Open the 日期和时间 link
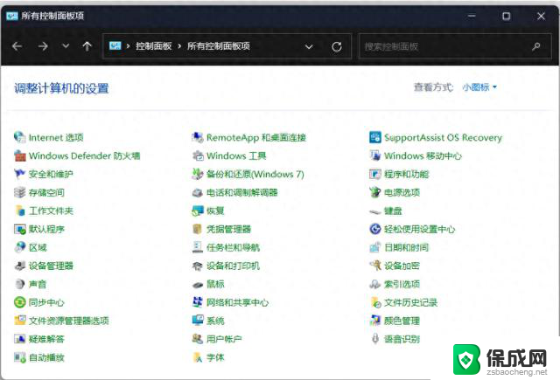The height and width of the screenshot is (380, 560). point(406,247)
